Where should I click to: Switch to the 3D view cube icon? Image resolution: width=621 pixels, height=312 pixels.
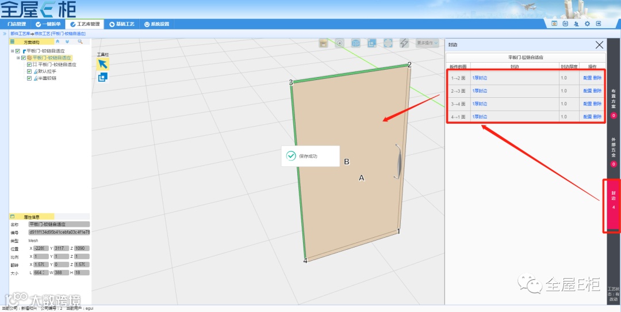coord(356,43)
